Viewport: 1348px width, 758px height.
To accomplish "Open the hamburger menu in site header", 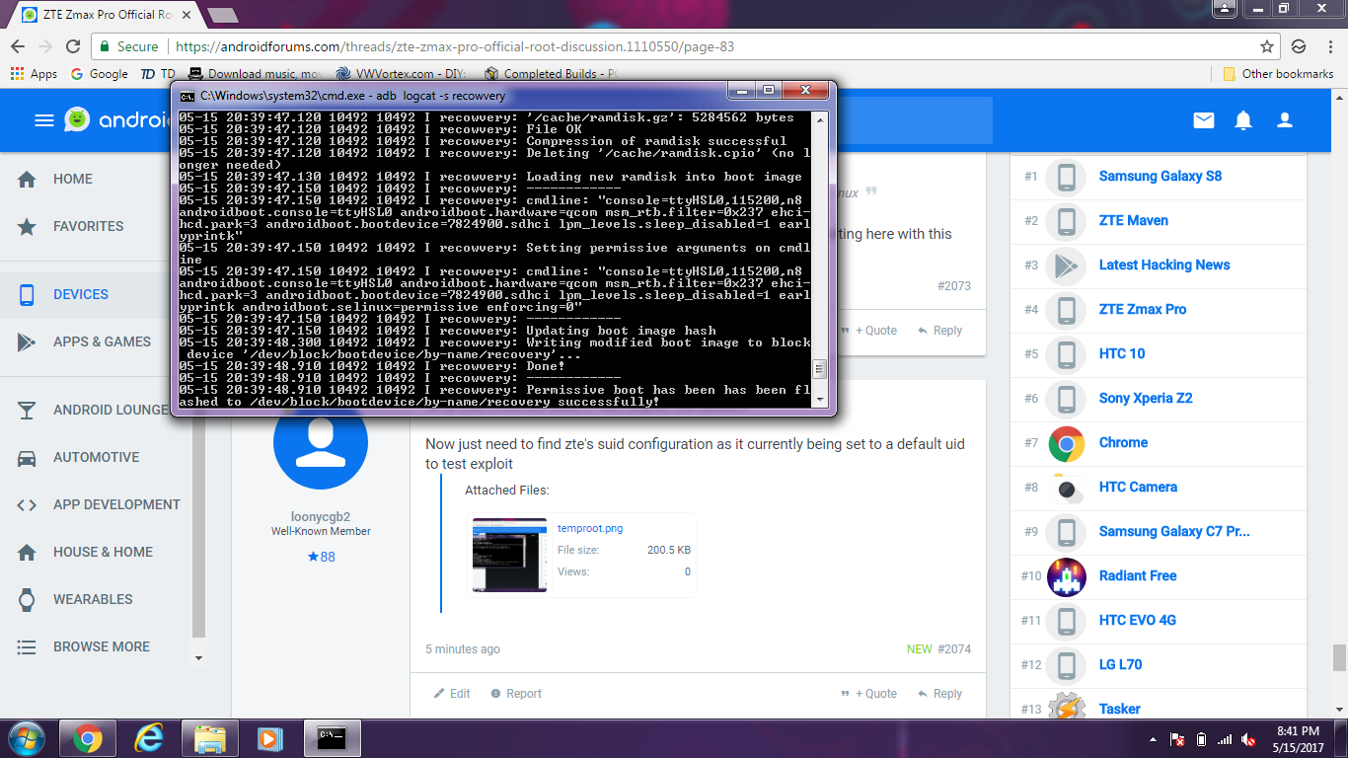I will (x=43, y=120).
